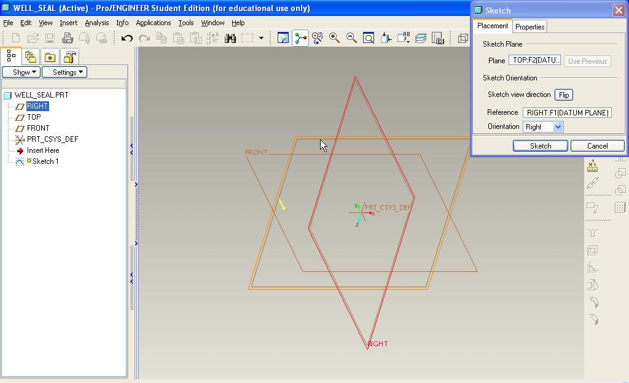The image size is (629, 383).
Task: Click the Zoom In magnifier icon
Action: tap(335, 38)
